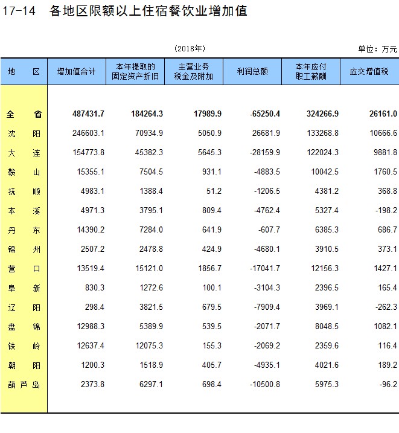
Task: Select the cell 12988.3
Action: [x=91, y=326]
